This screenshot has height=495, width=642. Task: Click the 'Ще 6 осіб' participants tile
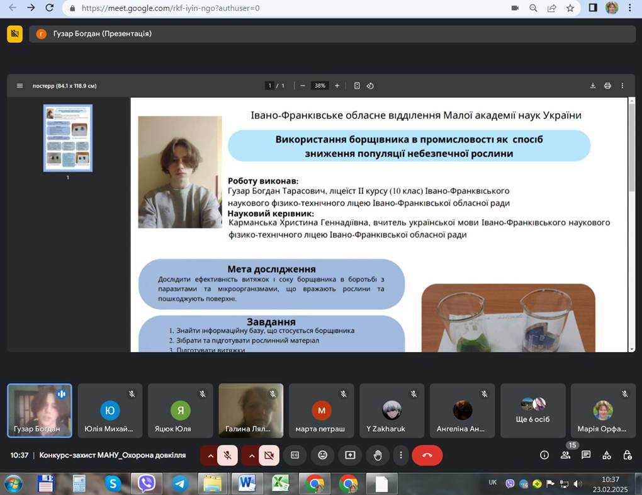coord(532,411)
